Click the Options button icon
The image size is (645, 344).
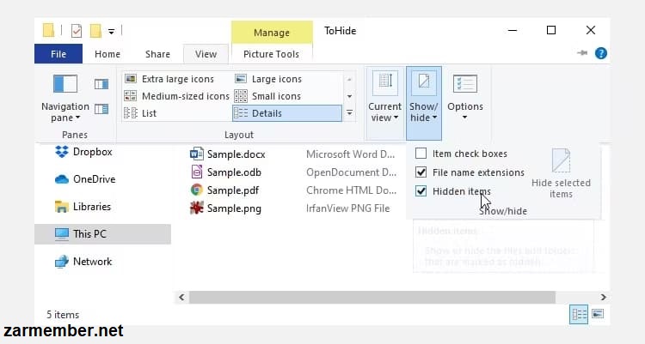(x=464, y=84)
